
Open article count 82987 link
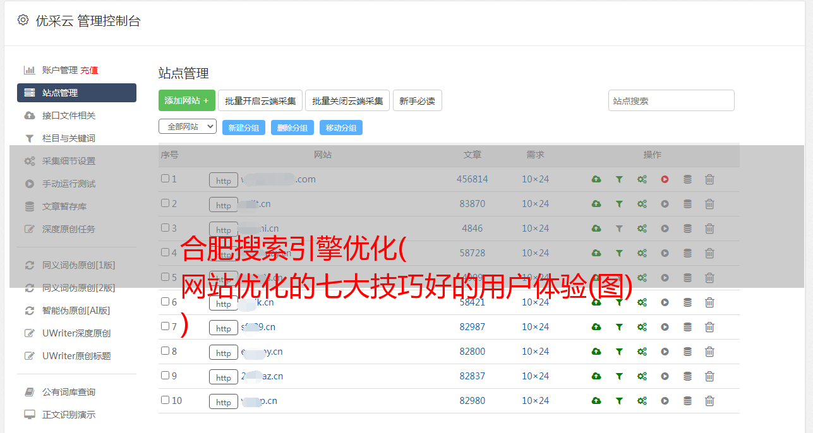473,327
